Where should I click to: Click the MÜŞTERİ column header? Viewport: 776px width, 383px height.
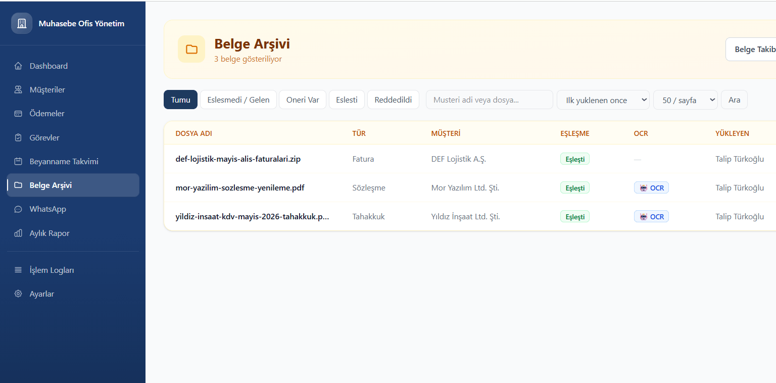[x=446, y=133]
